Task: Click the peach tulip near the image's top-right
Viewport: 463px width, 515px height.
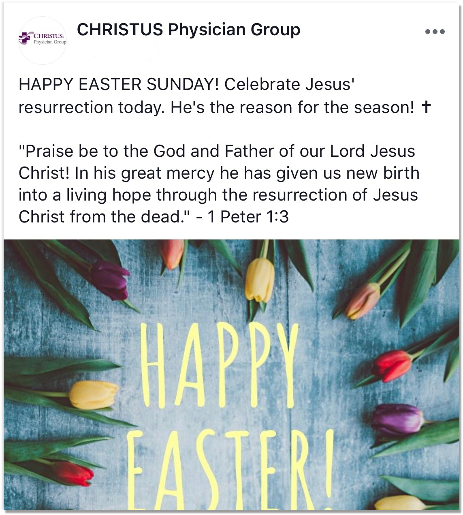Action: [363, 301]
